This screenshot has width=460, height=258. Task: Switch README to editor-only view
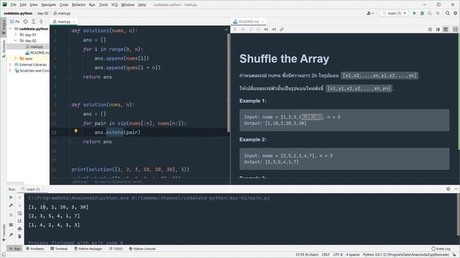coord(430,29)
